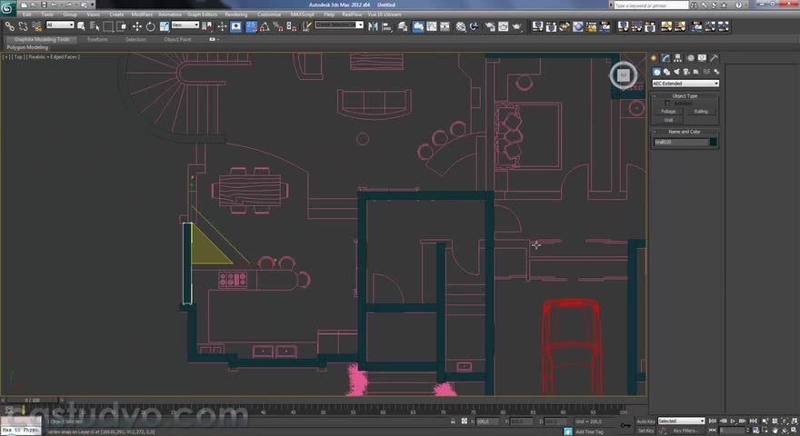800x436 pixels.
Task: Click the Bind to Space Warp icon
Action: pyautogui.click(x=36, y=26)
